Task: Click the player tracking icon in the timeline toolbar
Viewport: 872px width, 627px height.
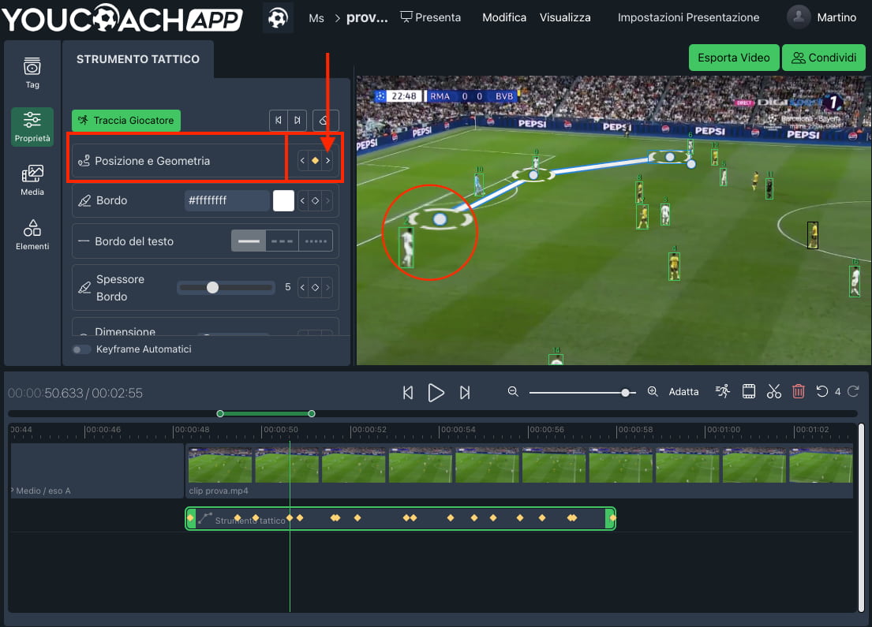Action: (x=722, y=391)
